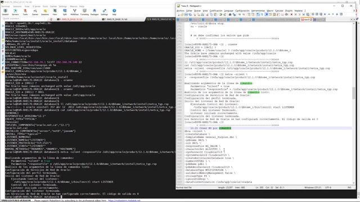Open the Sessions star icon in MobaXterm
360x202 pixels.
[45, 12]
